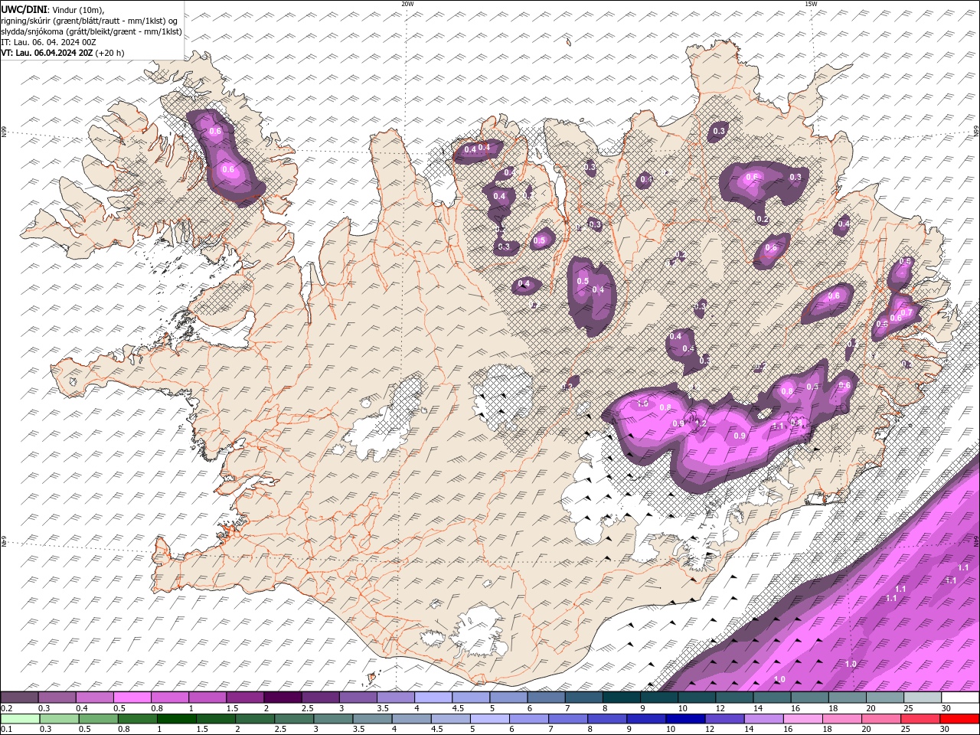The width and height of the screenshot is (980, 735).
Task: Click the 'slydda/snjókoma' description line
Action: [x=92, y=31]
